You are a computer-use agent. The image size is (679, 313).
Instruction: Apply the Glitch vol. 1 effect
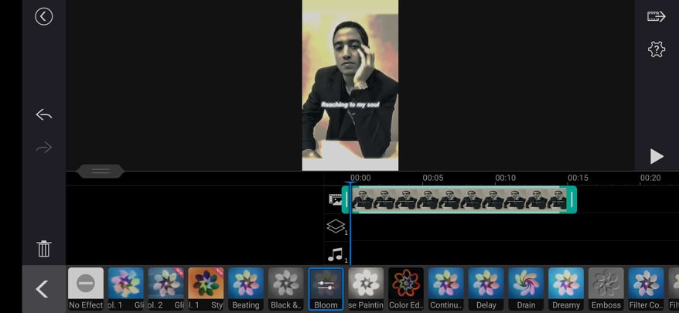point(125,289)
